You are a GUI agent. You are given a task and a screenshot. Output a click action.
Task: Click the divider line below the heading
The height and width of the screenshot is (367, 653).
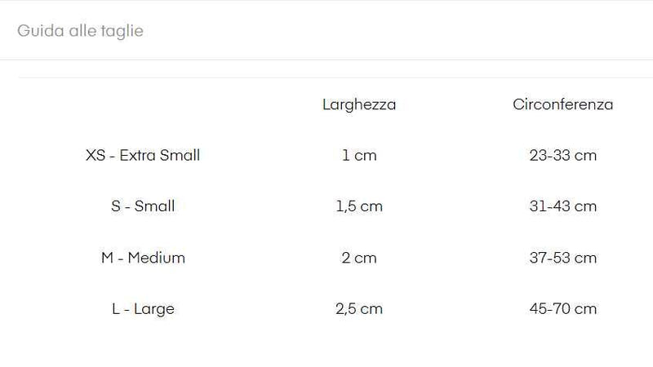326,60
